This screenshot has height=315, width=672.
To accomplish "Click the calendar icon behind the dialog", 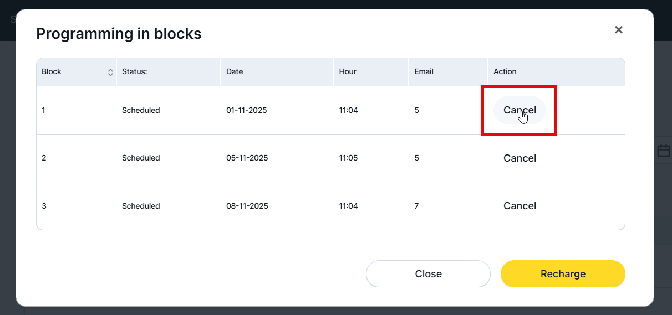I will [x=663, y=151].
